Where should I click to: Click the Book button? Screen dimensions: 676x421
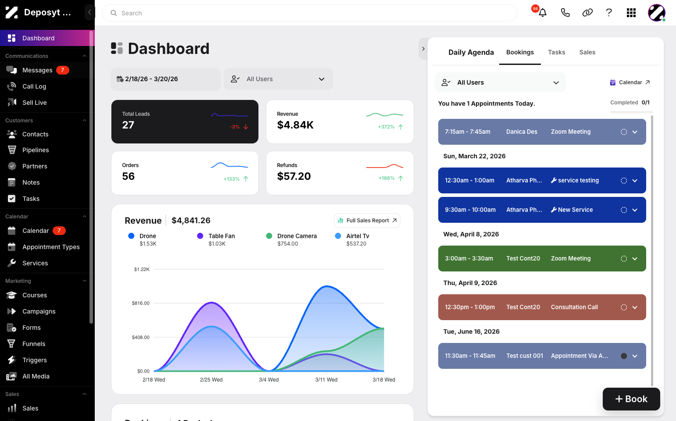coord(631,399)
